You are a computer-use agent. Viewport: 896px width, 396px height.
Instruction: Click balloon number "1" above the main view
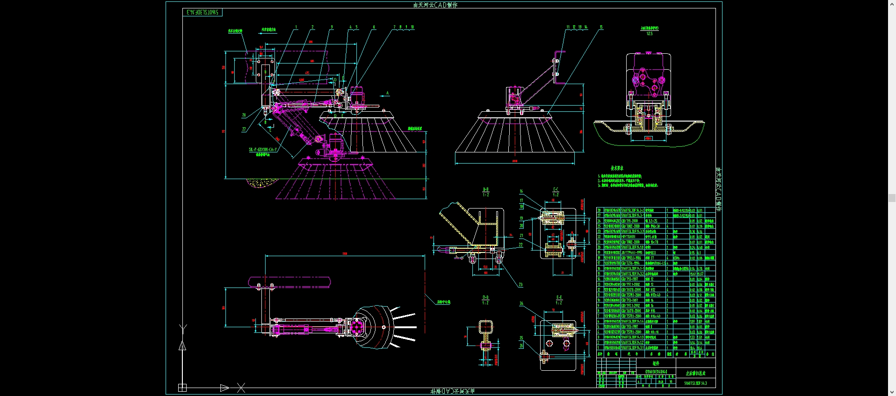pyautogui.click(x=296, y=27)
